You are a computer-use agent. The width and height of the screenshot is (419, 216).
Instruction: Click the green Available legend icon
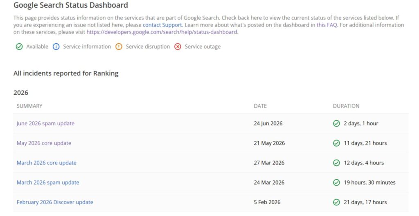[19, 47]
